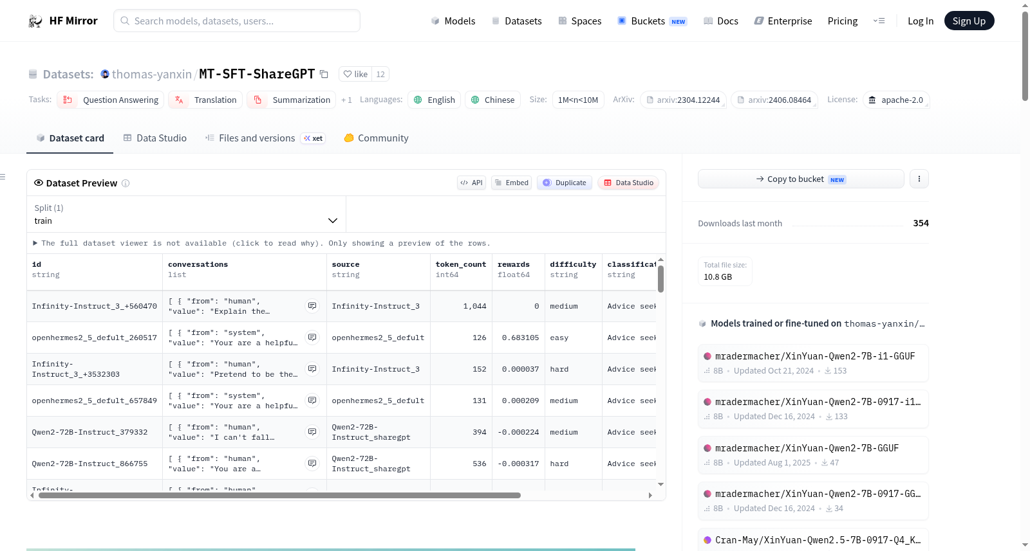Like the MT-SFT-ShareGPT dataset
The image size is (1030, 551).
pos(355,75)
